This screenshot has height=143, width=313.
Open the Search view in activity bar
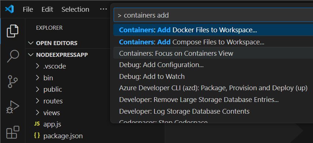[x=13, y=56]
